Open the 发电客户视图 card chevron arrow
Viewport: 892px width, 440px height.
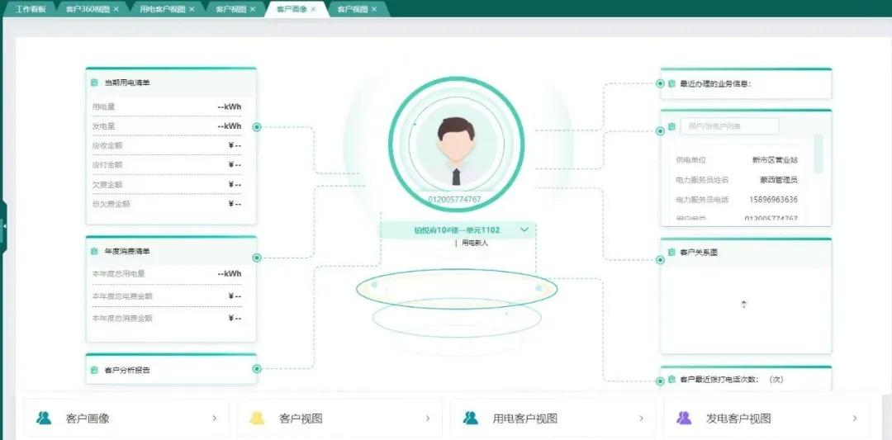853,419
